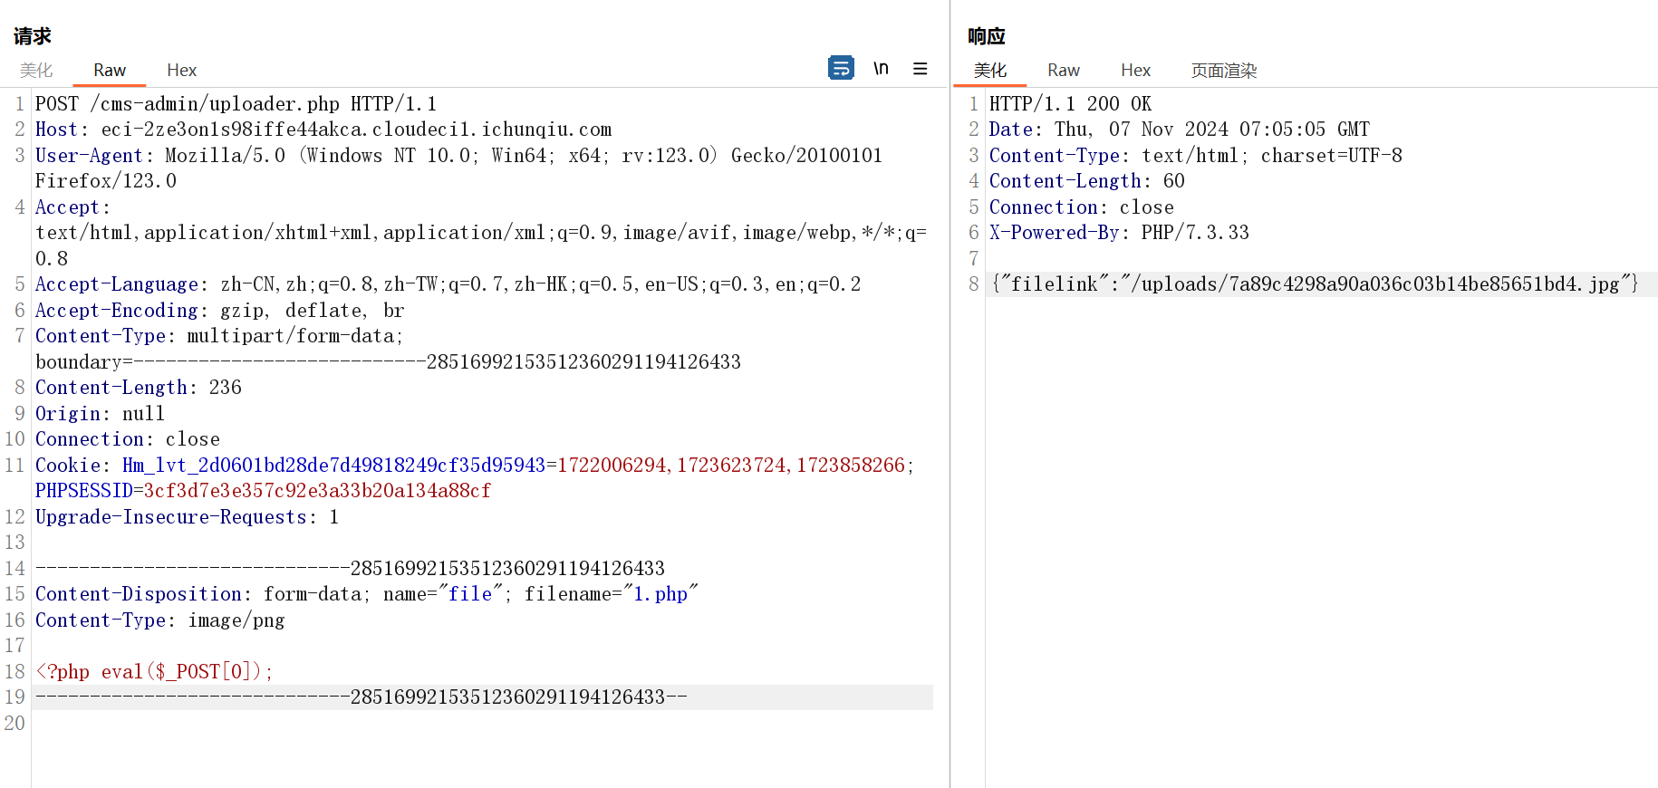Screen dimensions: 1658x788
Task: Click the Content-Type: image/png line
Action: tap(159, 620)
